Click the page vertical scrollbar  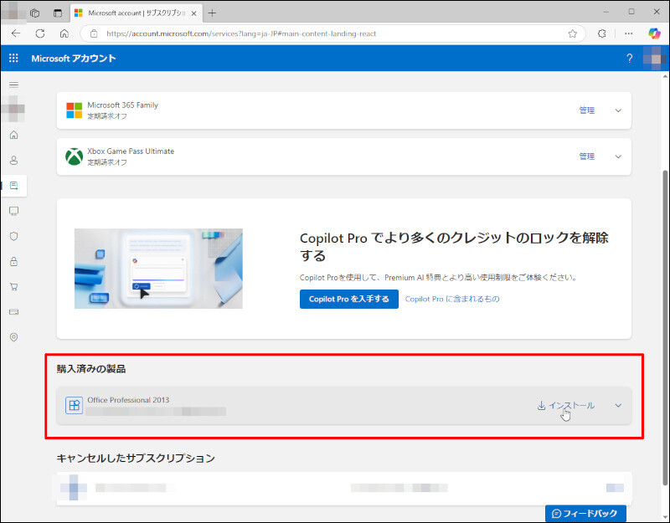(x=665, y=326)
